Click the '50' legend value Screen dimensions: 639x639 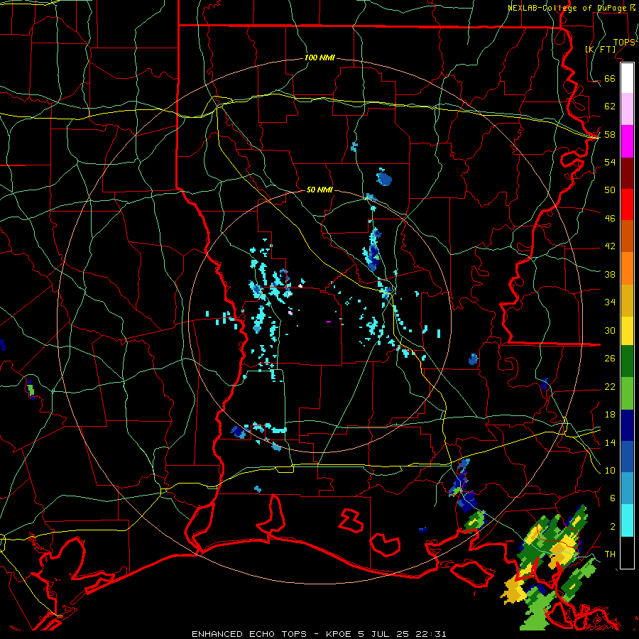[x=610, y=190]
